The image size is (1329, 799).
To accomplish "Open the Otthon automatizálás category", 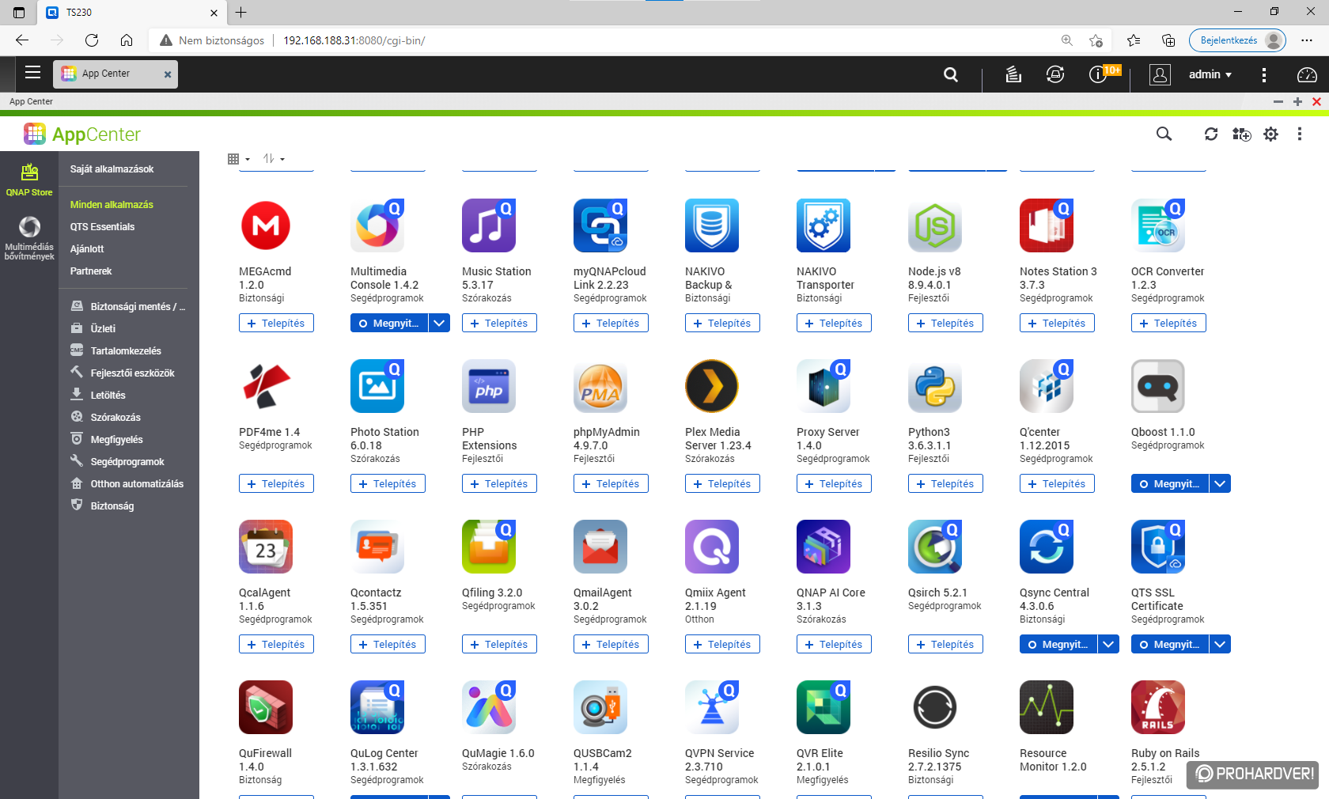I will pos(137,484).
